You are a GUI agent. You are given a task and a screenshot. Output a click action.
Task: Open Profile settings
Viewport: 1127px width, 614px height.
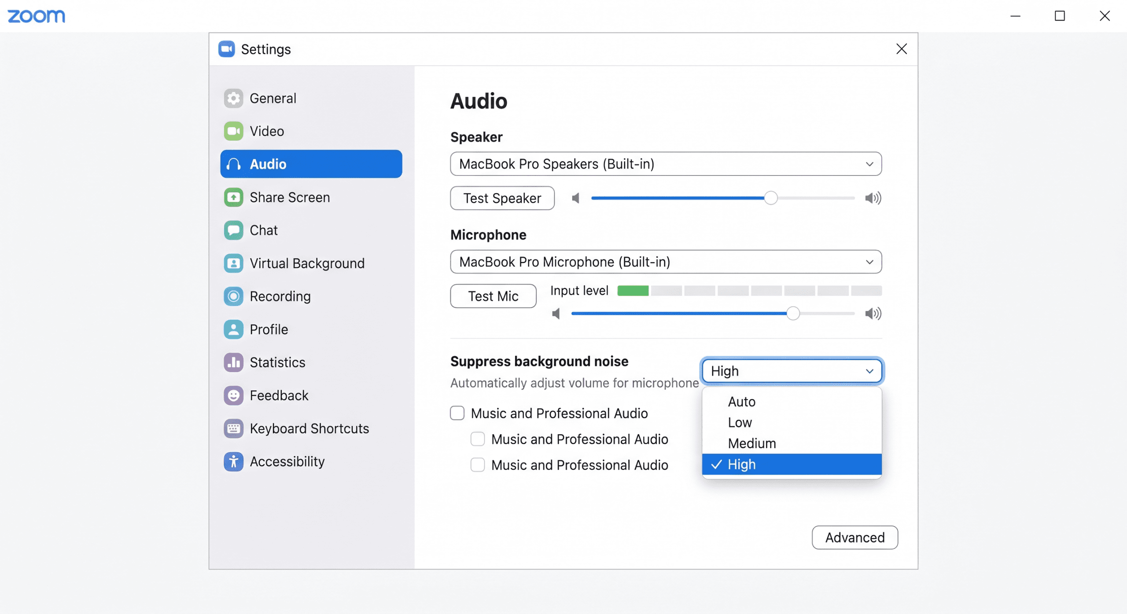point(311,329)
